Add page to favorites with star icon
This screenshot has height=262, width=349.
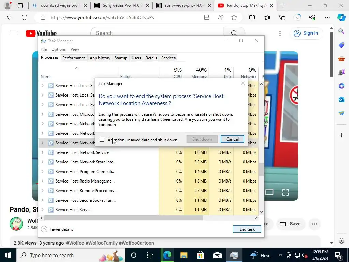click(234, 17)
